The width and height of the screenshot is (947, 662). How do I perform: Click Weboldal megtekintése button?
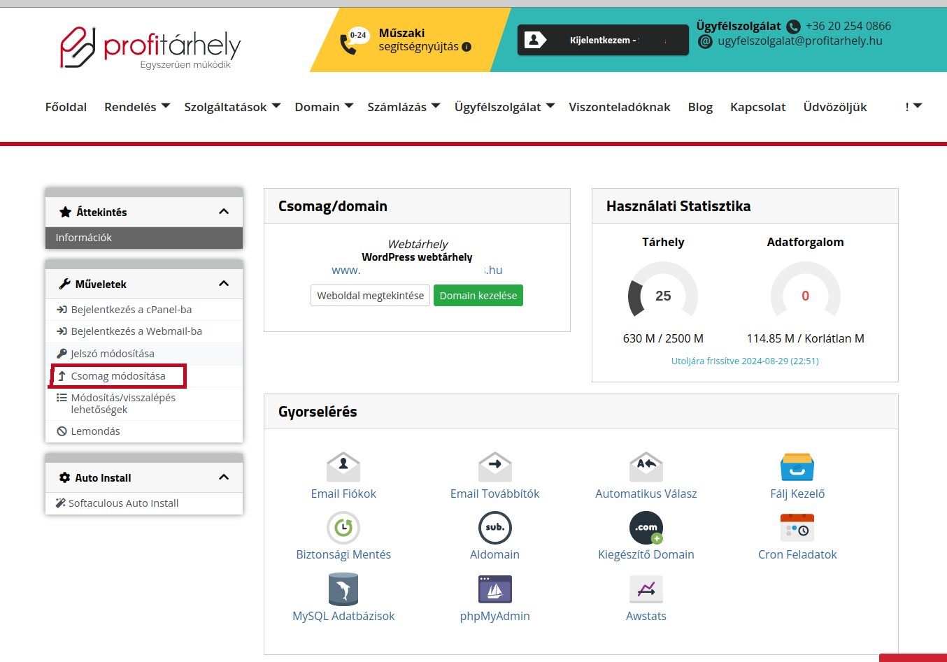point(370,296)
